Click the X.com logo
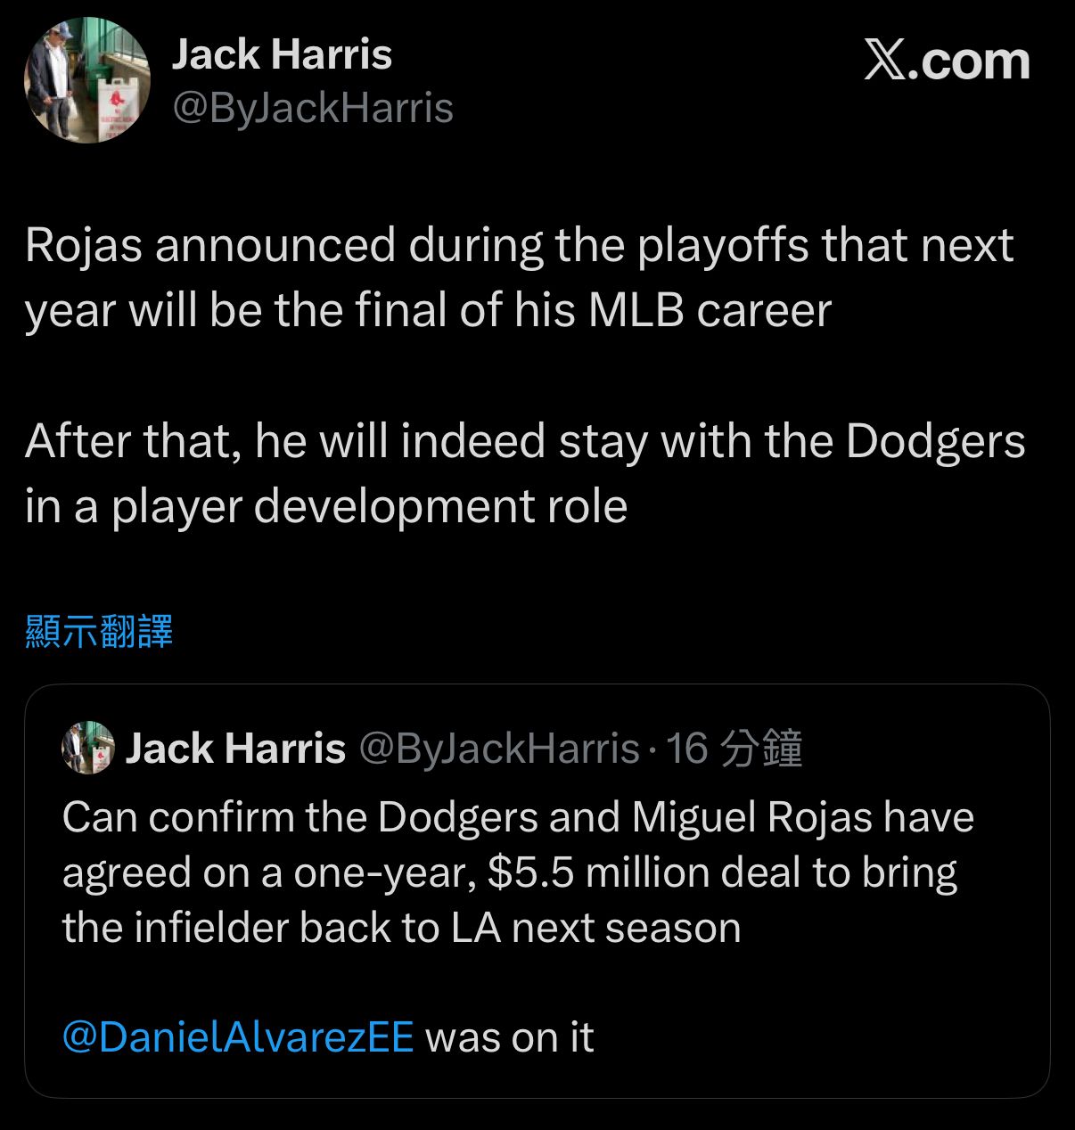1075x1130 pixels. [947, 62]
